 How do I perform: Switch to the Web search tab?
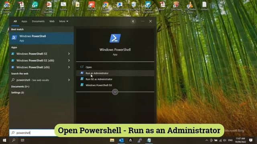(x=52, y=21)
